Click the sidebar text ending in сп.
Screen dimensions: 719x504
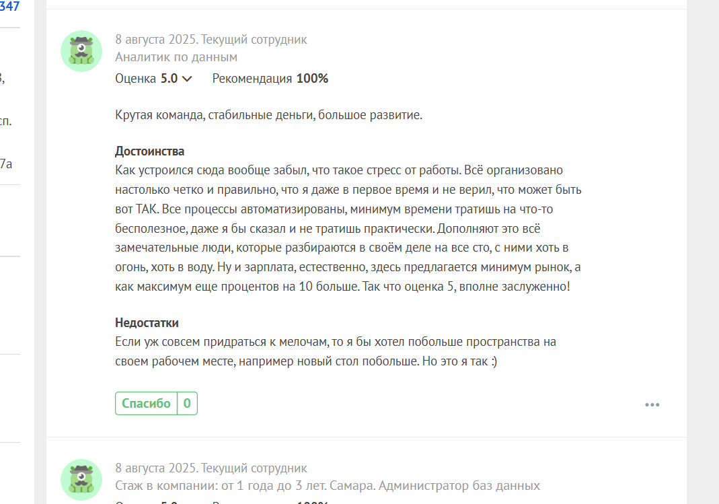pos(6,122)
